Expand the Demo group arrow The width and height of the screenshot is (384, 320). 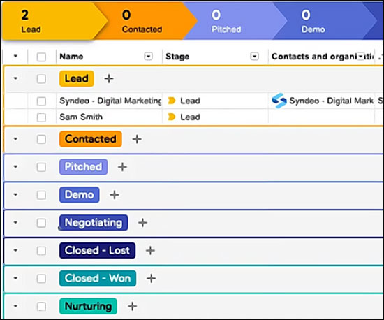(x=15, y=194)
